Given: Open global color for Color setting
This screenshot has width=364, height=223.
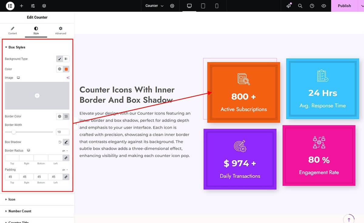Looking at the screenshot, I should click(60, 69).
